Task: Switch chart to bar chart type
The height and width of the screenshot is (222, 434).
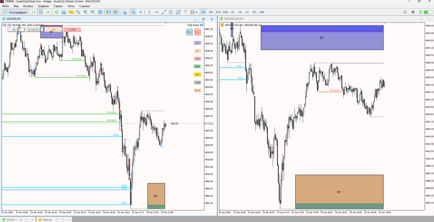Action: (x=33, y=12)
